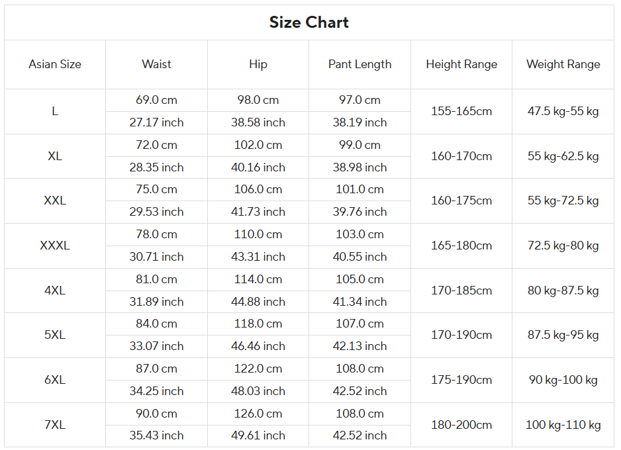Select the XXL size row label
Image resolution: width=621 pixels, height=450 pixels.
click(55, 201)
